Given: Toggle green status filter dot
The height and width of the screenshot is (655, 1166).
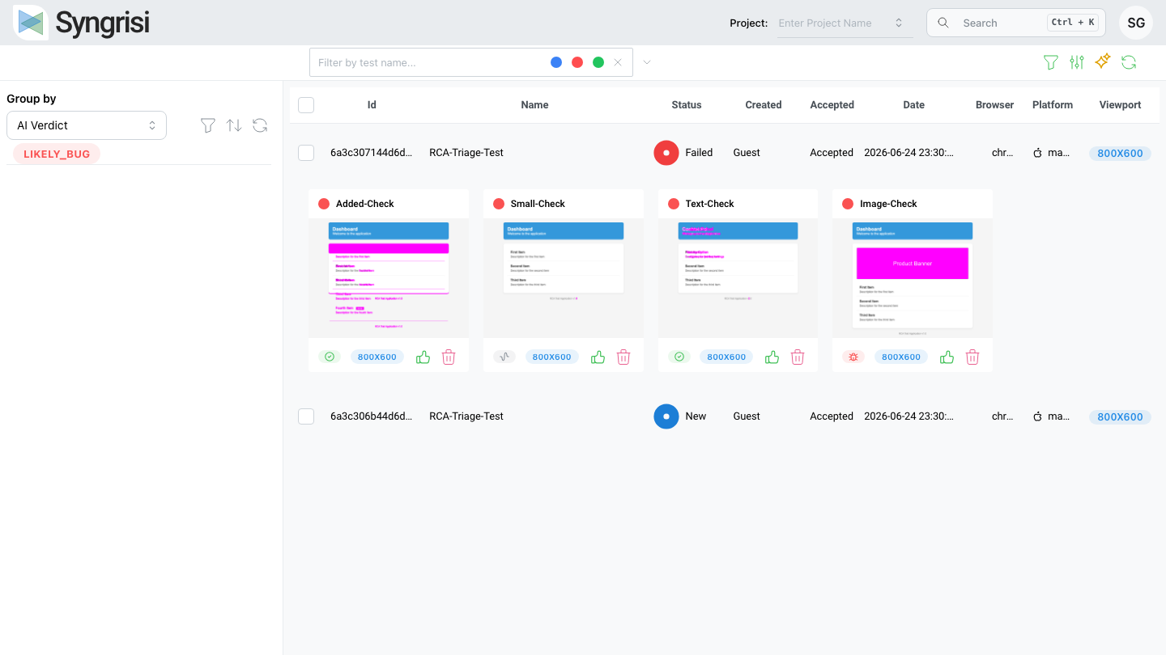Looking at the screenshot, I should point(598,62).
